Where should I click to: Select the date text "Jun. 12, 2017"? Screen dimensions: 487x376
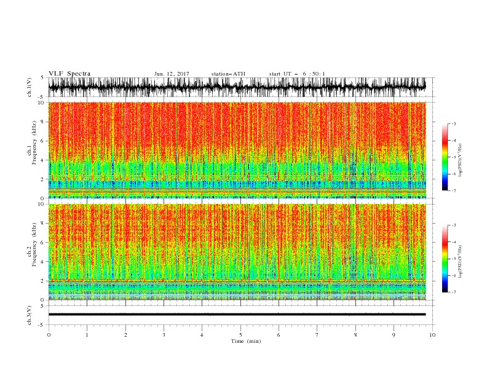click(172, 74)
